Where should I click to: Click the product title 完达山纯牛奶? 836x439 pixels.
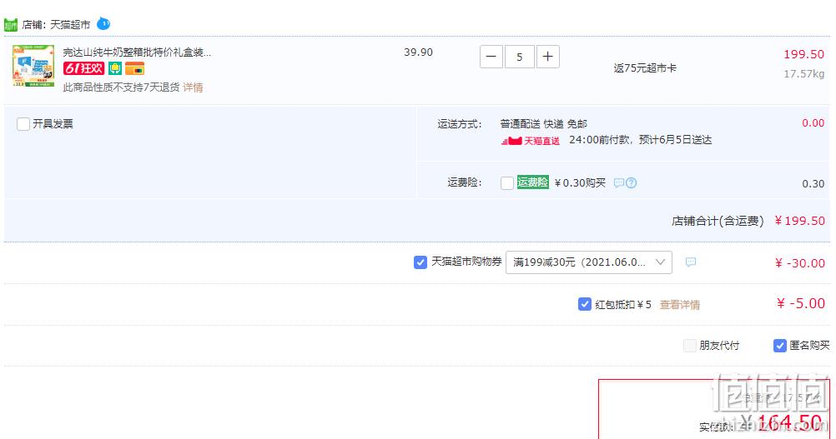coord(137,52)
